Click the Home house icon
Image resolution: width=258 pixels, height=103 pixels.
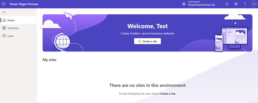point(4,20)
